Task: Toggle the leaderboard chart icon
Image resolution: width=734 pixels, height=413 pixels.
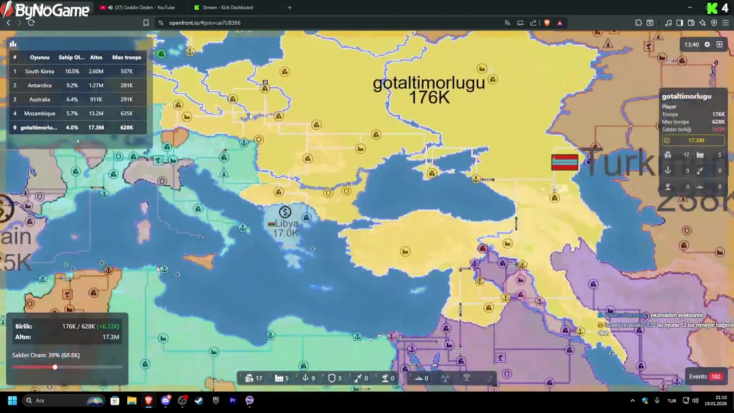Action: pyautogui.click(x=13, y=44)
